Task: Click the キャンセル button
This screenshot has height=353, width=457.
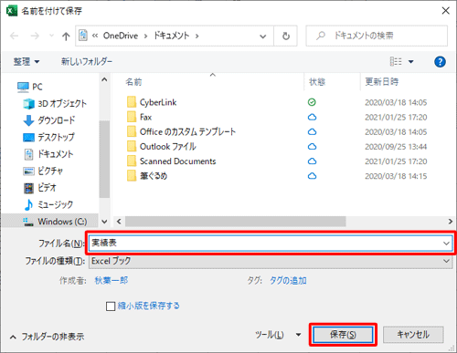Action: point(413,335)
